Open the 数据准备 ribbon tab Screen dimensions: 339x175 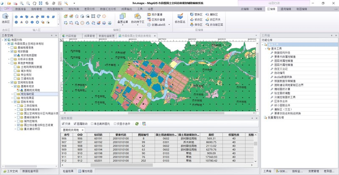pos(20,9)
